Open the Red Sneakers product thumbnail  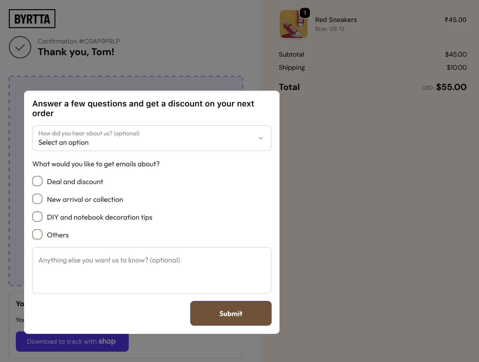(293, 24)
